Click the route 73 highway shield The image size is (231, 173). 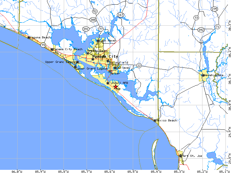coord(196,18)
